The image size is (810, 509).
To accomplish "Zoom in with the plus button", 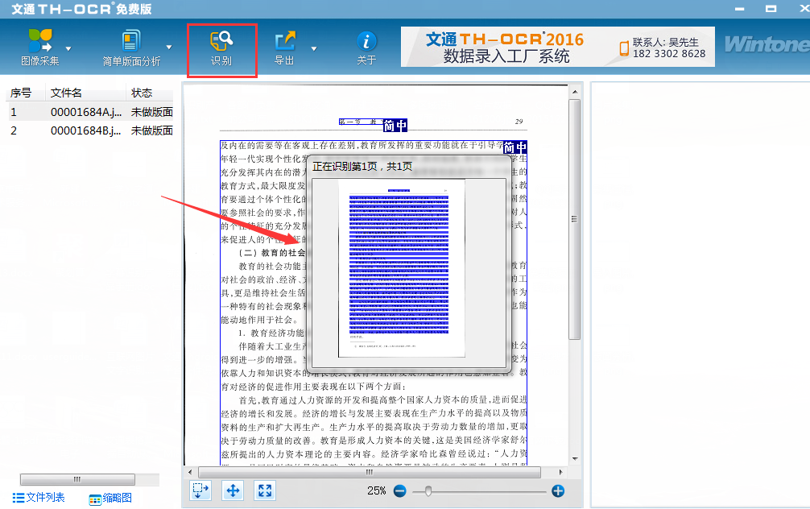I will click(x=557, y=490).
